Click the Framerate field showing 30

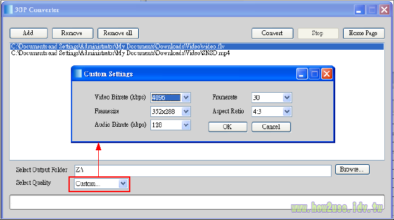coord(267,98)
